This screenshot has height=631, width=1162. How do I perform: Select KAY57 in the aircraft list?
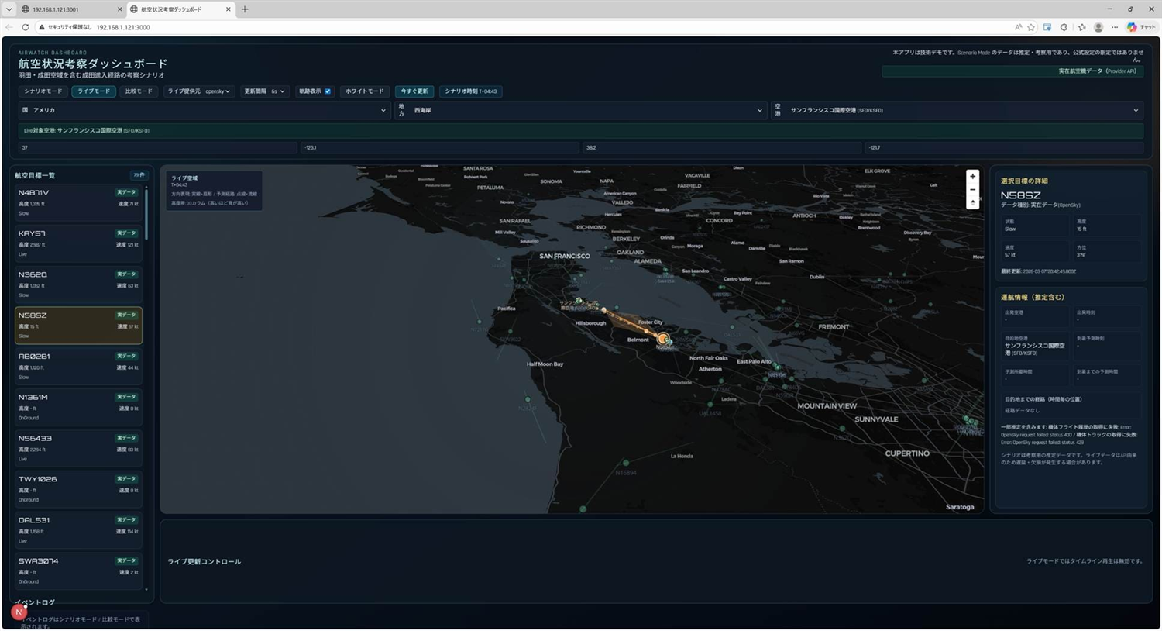(77, 243)
